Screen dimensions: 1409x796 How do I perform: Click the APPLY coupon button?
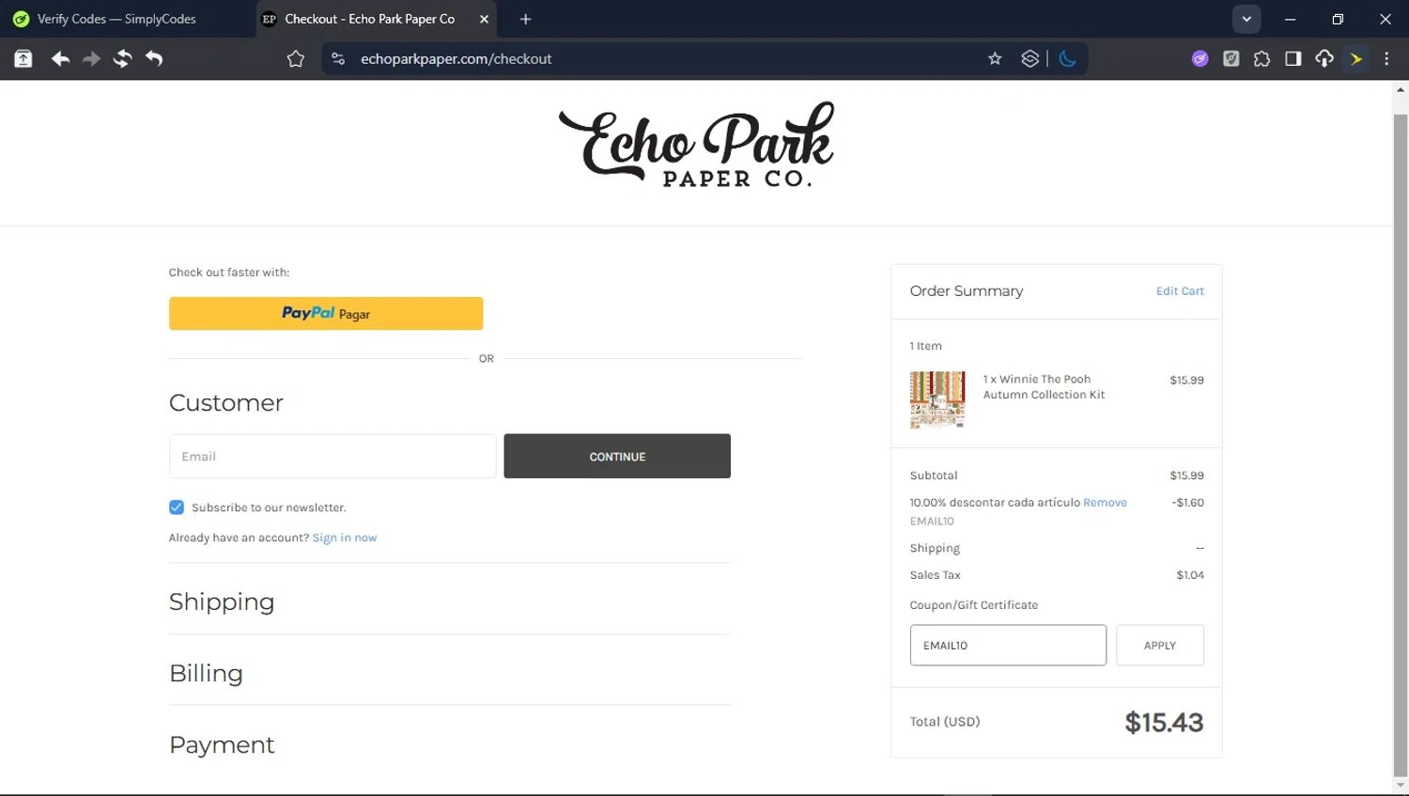1160,646
